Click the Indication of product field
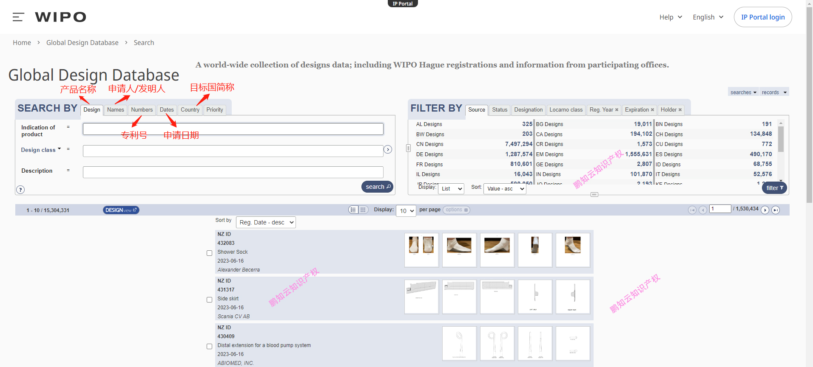Viewport: 813px width, 367px height. pyautogui.click(x=233, y=129)
